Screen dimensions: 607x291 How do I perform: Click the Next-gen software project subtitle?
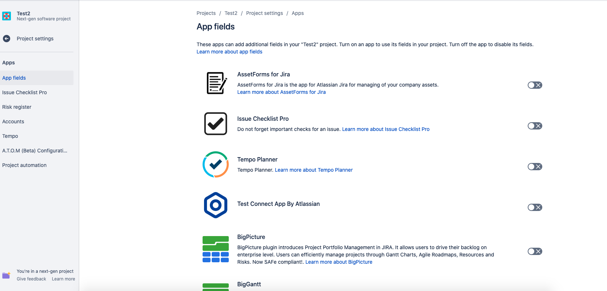coord(44,19)
